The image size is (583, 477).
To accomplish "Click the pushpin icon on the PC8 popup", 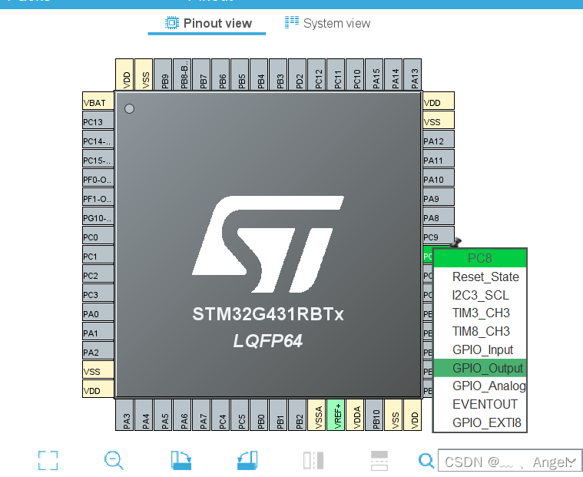I will pyautogui.click(x=455, y=243).
